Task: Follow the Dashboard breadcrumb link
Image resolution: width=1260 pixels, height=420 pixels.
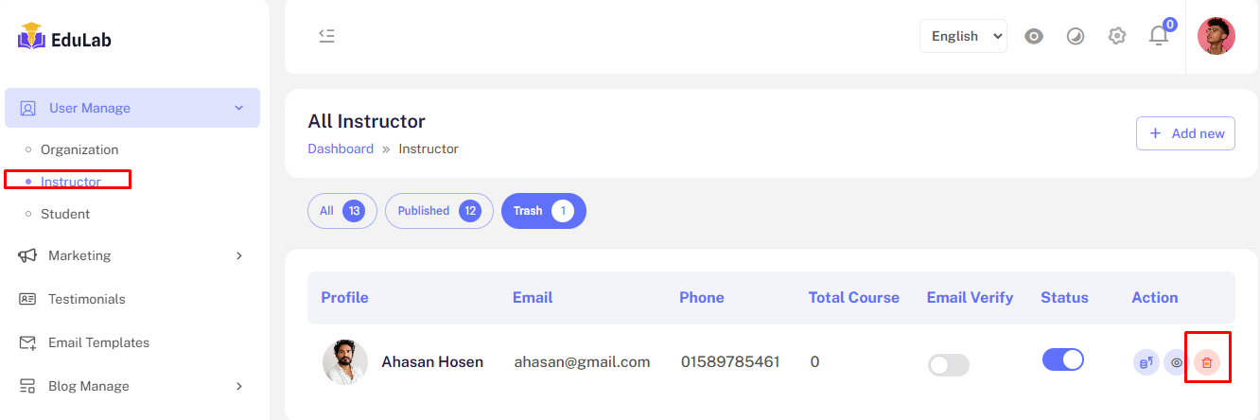Action: (341, 149)
